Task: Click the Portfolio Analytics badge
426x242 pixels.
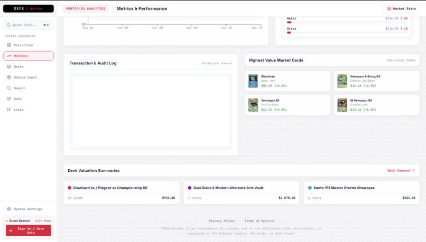Action: (x=86, y=8)
